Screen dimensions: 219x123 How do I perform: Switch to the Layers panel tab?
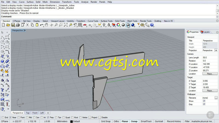(x=205, y=32)
